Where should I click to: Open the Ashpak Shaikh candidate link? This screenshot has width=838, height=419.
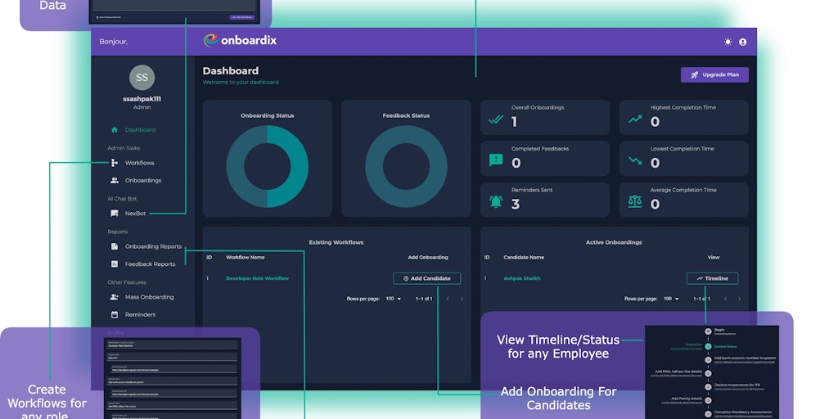point(521,278)
